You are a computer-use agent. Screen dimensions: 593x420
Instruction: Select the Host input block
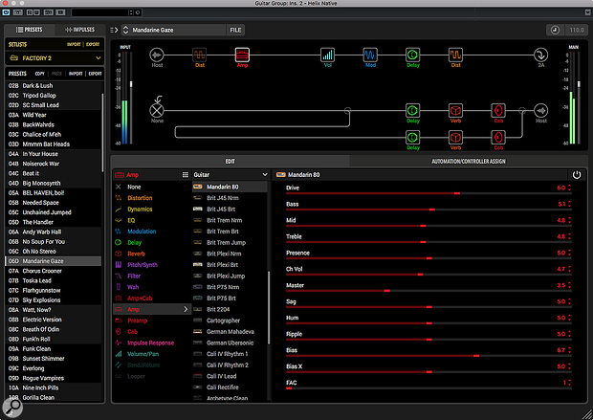pyautogui.click(x=157, y=55)
